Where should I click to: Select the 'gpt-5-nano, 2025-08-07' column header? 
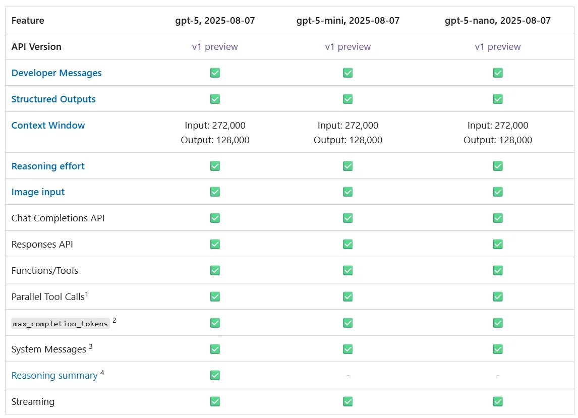(498, 21)
